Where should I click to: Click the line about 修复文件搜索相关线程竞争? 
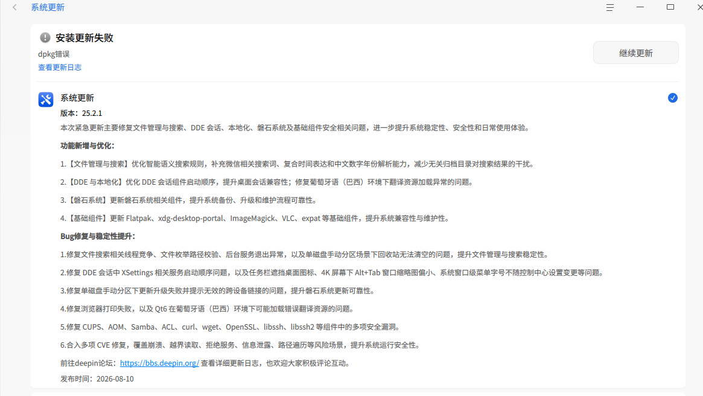305,254
